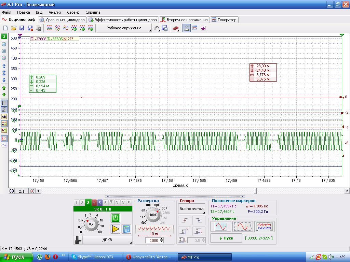The width and height of the screenshot is (350, 262).
Task: Zoom in vertically with the plus magnifier in the left sidebar
Action: [x=4, y=58]
